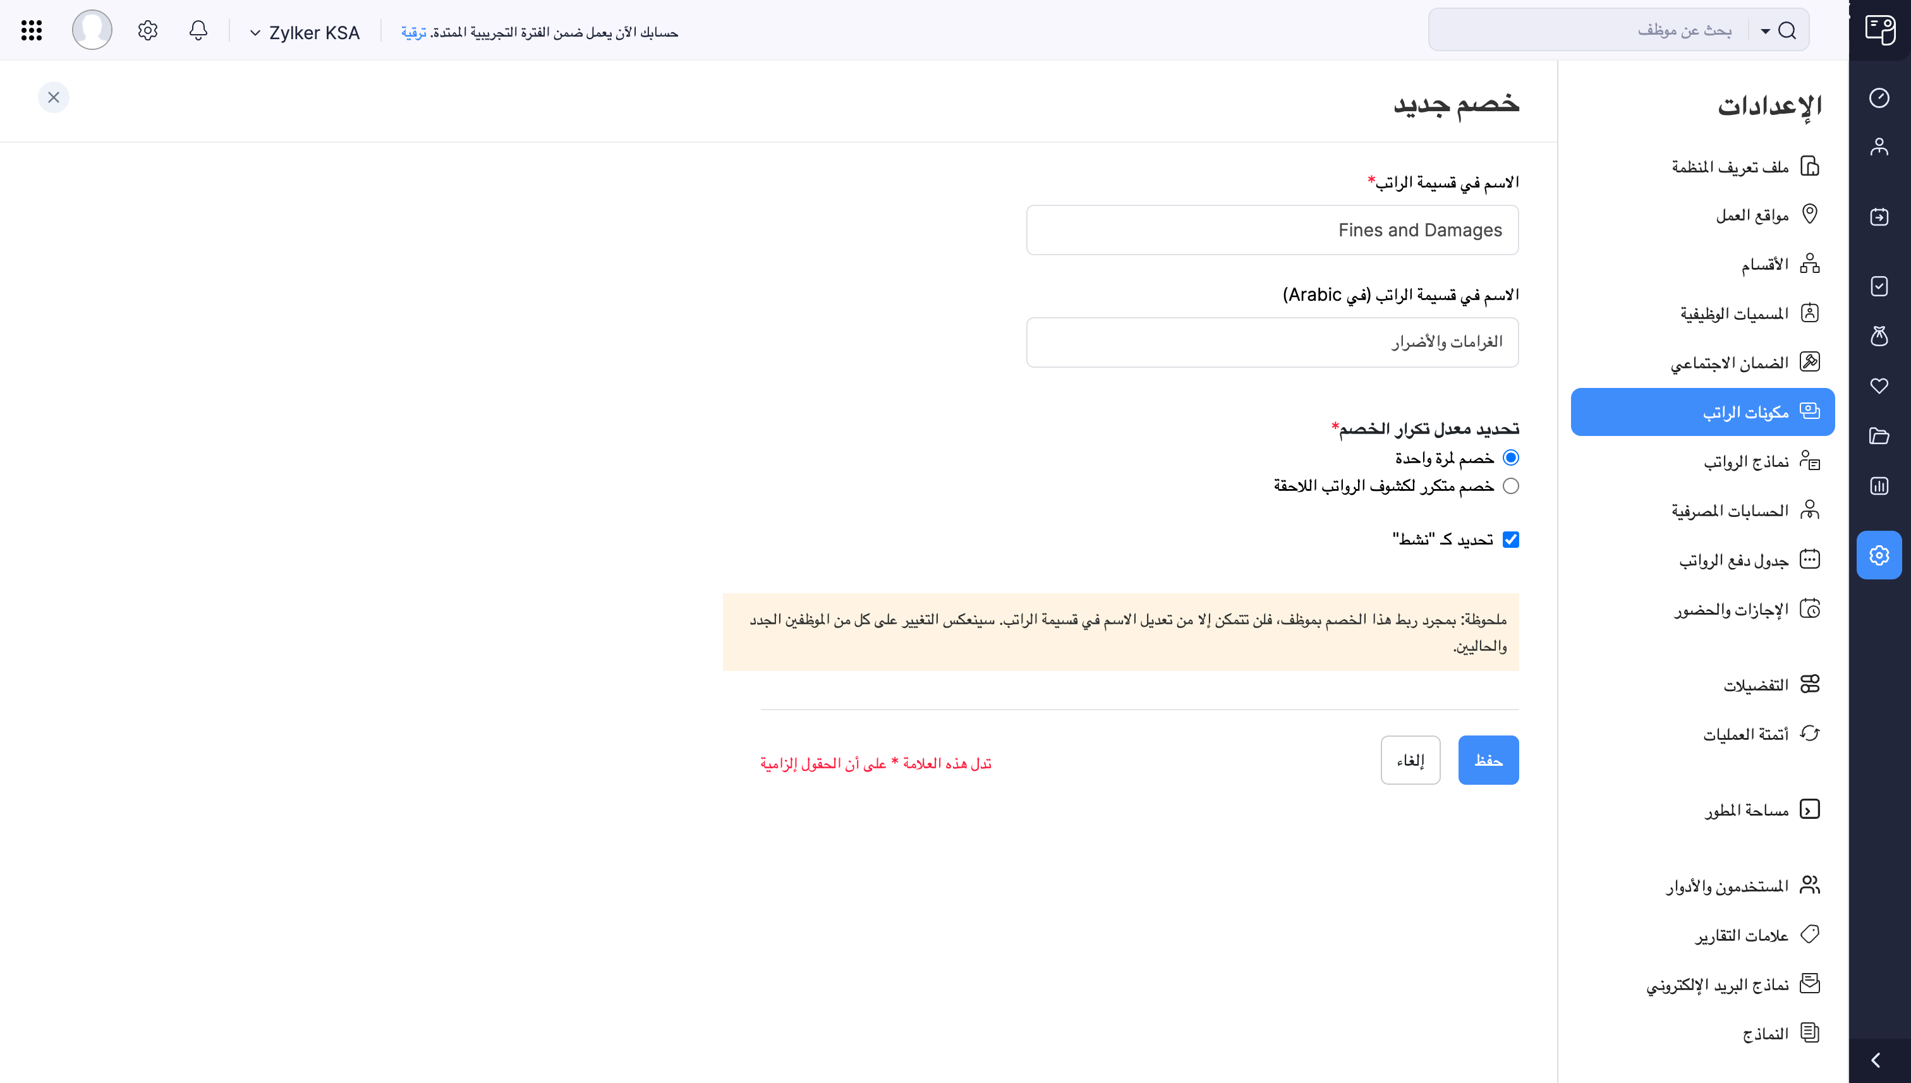Expand the Zylker KSA organization dropdown
Viewport: 1911px width, 1083px height.
point(305,33)
